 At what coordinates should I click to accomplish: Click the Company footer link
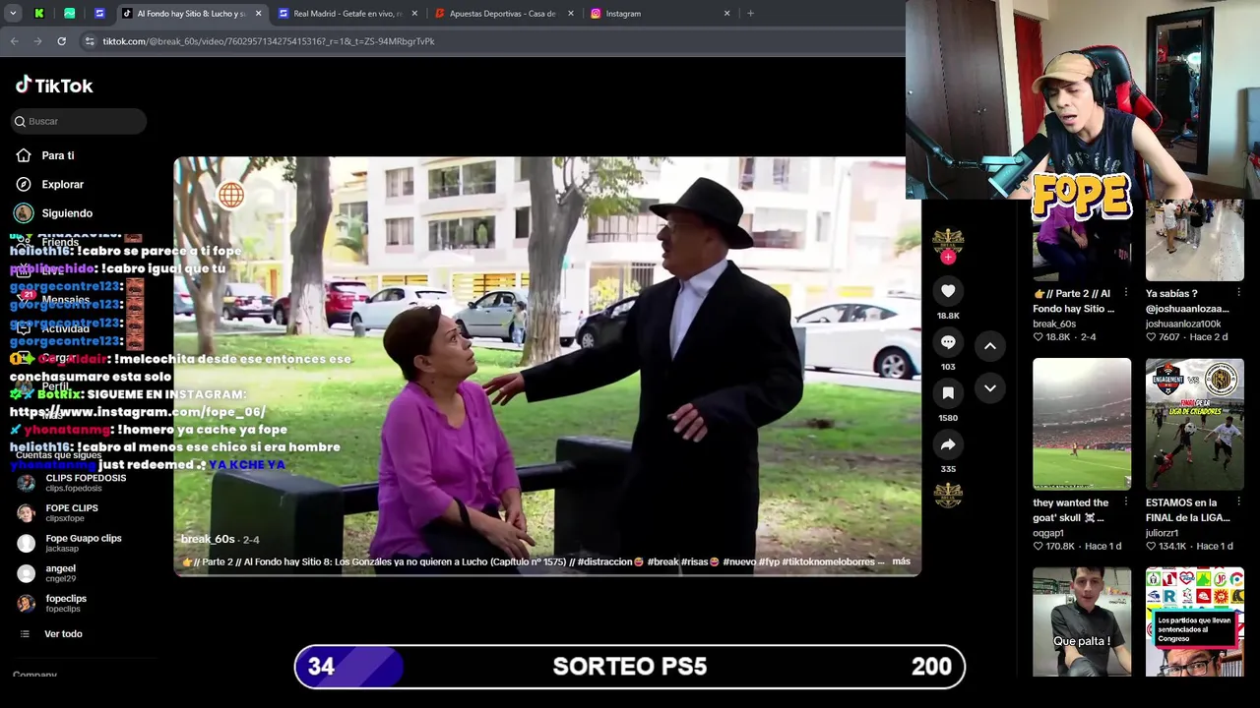tap(34, 675)
